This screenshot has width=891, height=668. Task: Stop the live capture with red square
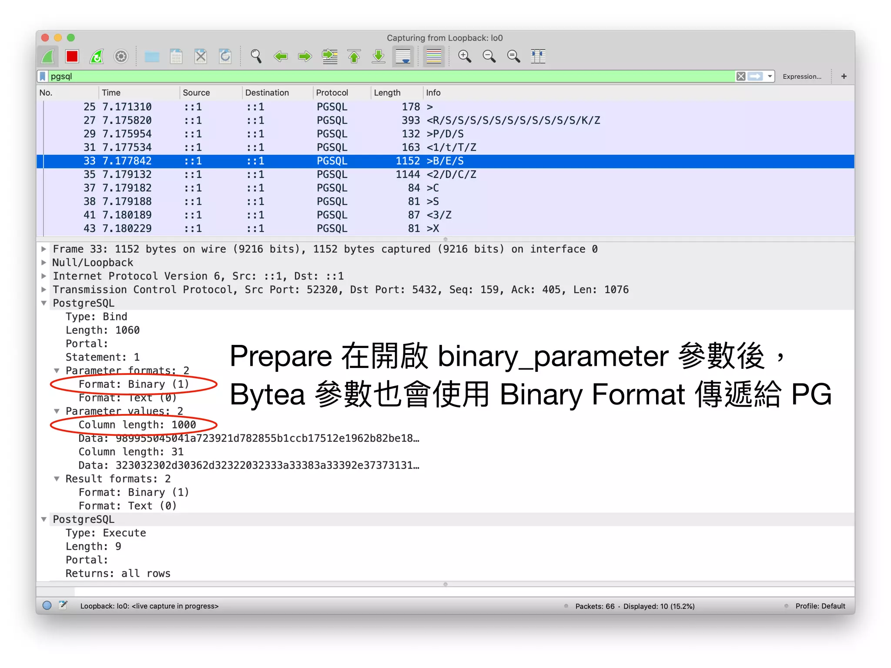coord(72,57)
